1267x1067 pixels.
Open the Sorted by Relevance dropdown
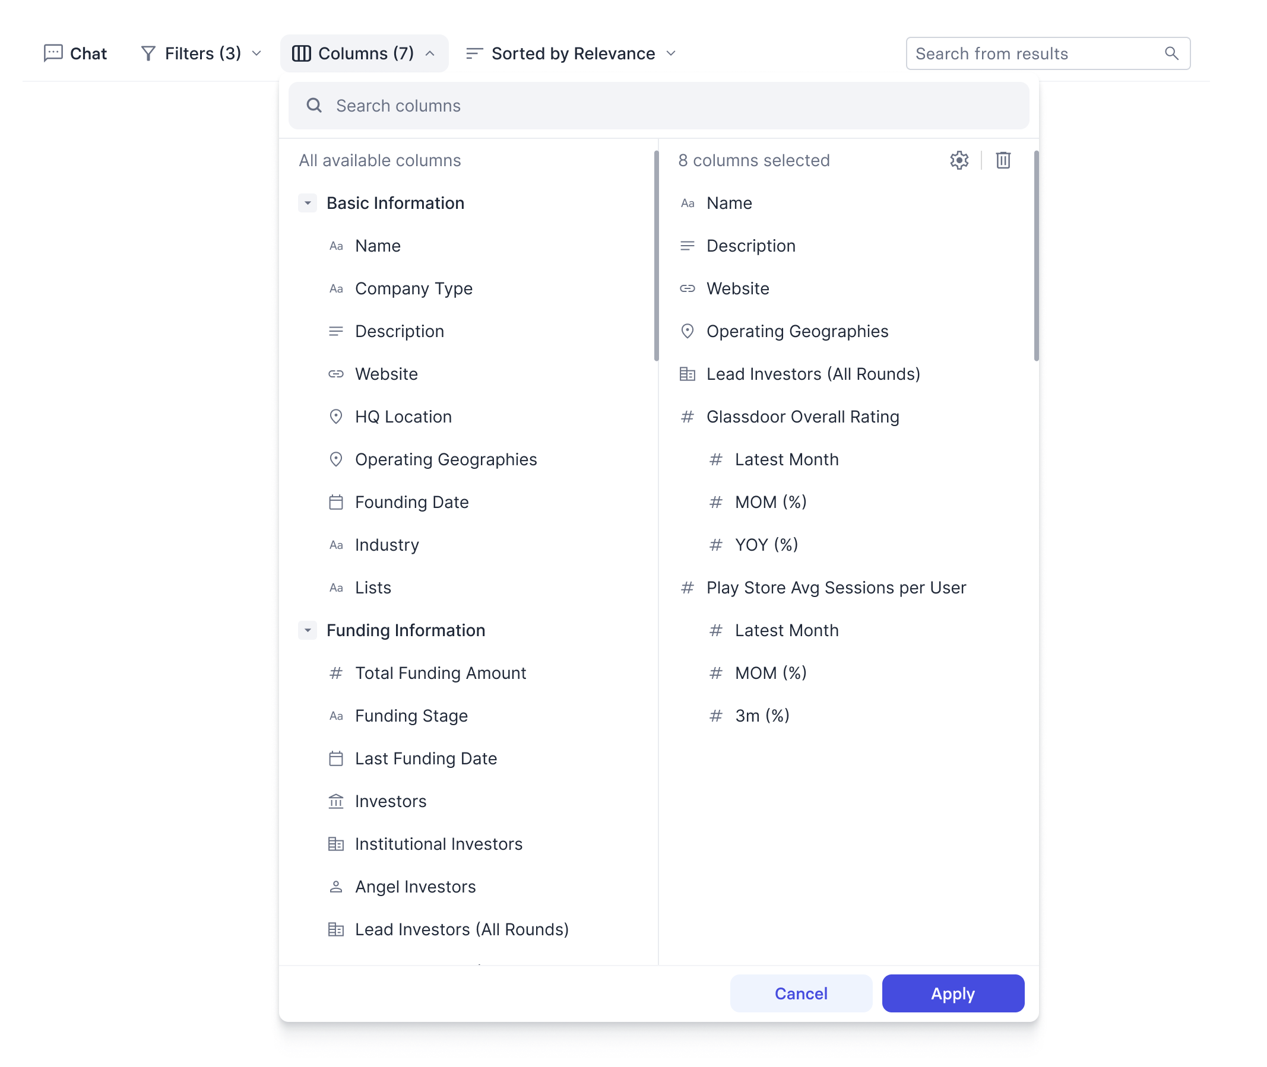click(x=571, y=53)
